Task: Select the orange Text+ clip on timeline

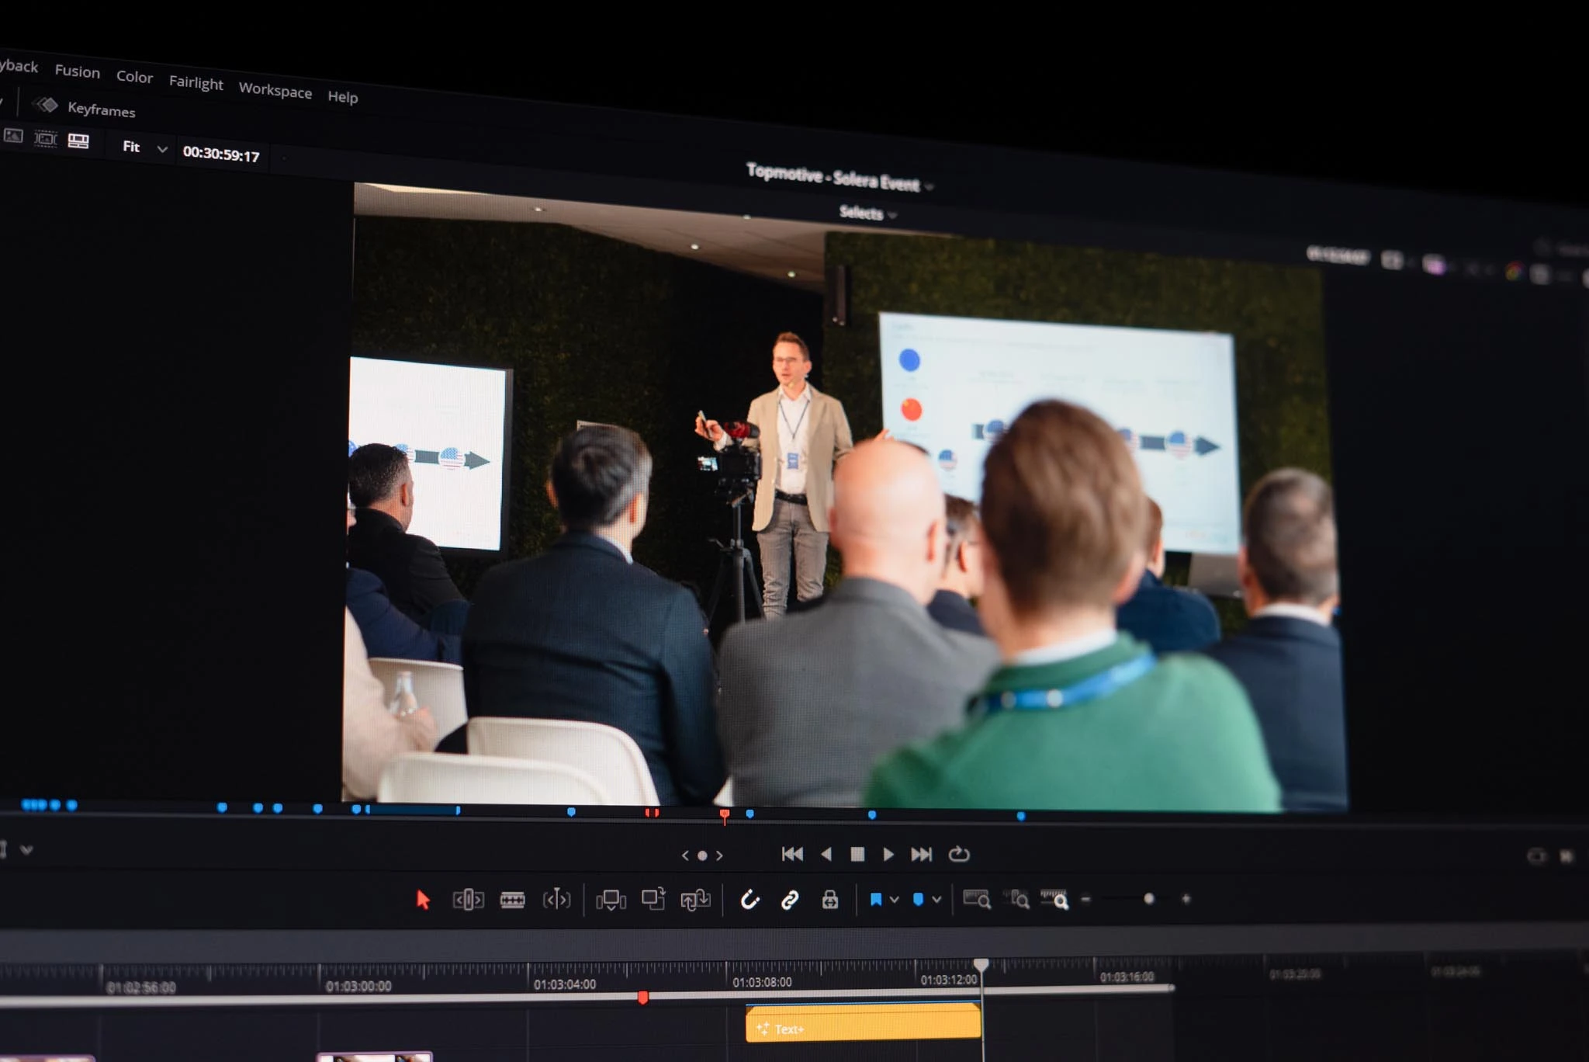Action: 861,1023
